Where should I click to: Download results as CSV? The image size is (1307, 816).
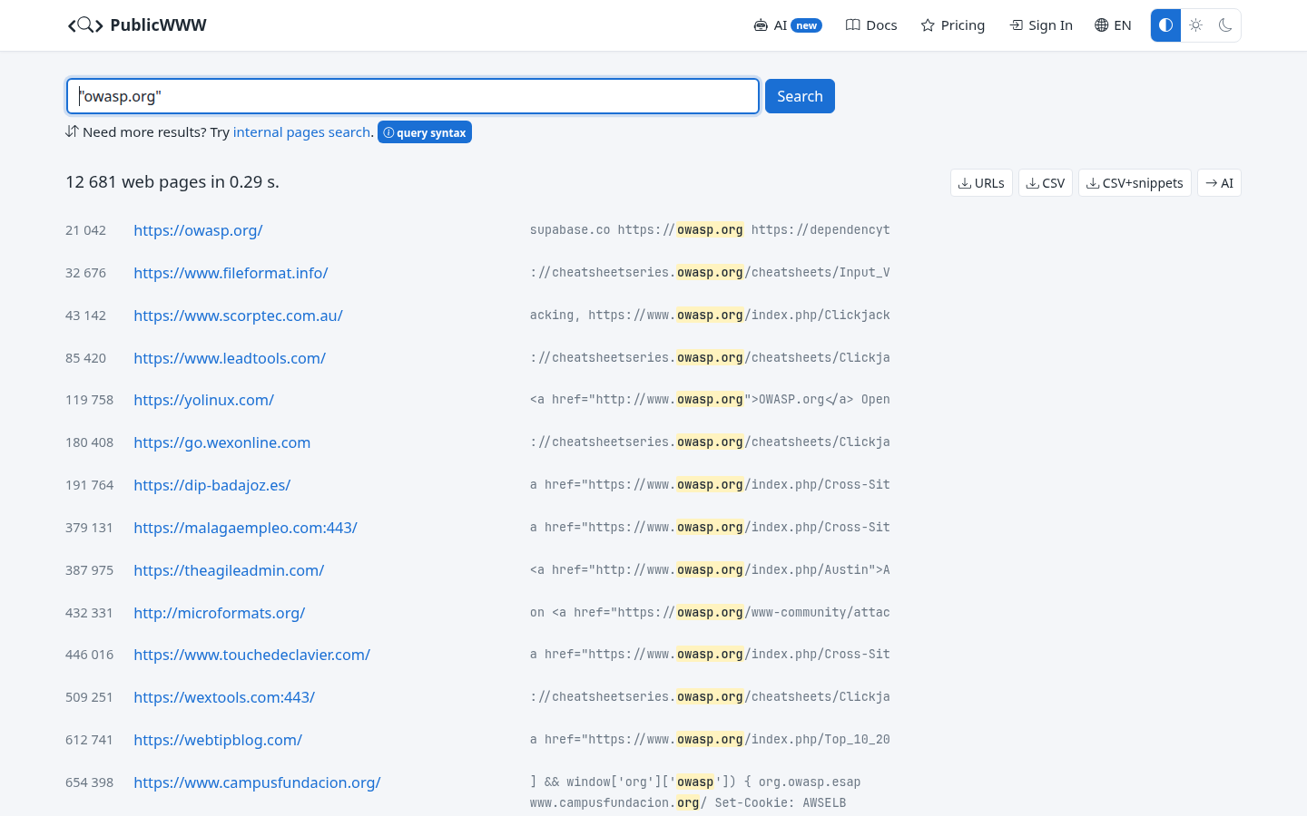point(1046,183)
